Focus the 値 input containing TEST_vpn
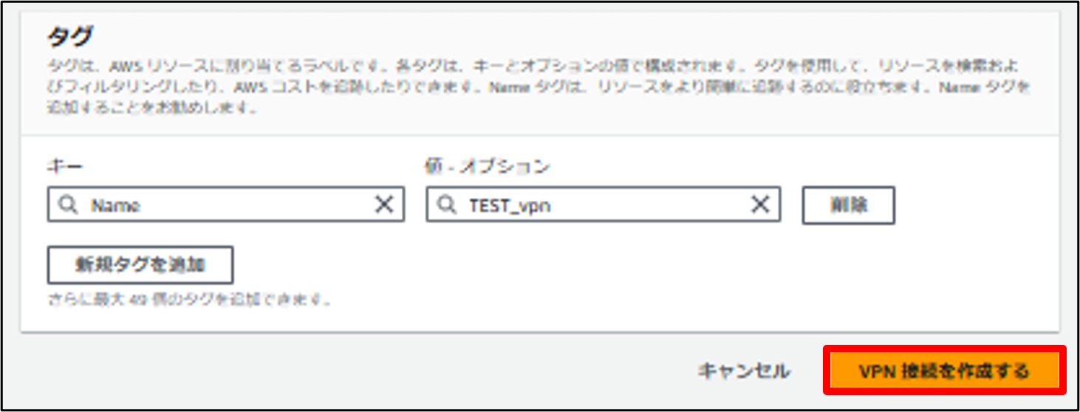1080x412 pixels. 603,205
